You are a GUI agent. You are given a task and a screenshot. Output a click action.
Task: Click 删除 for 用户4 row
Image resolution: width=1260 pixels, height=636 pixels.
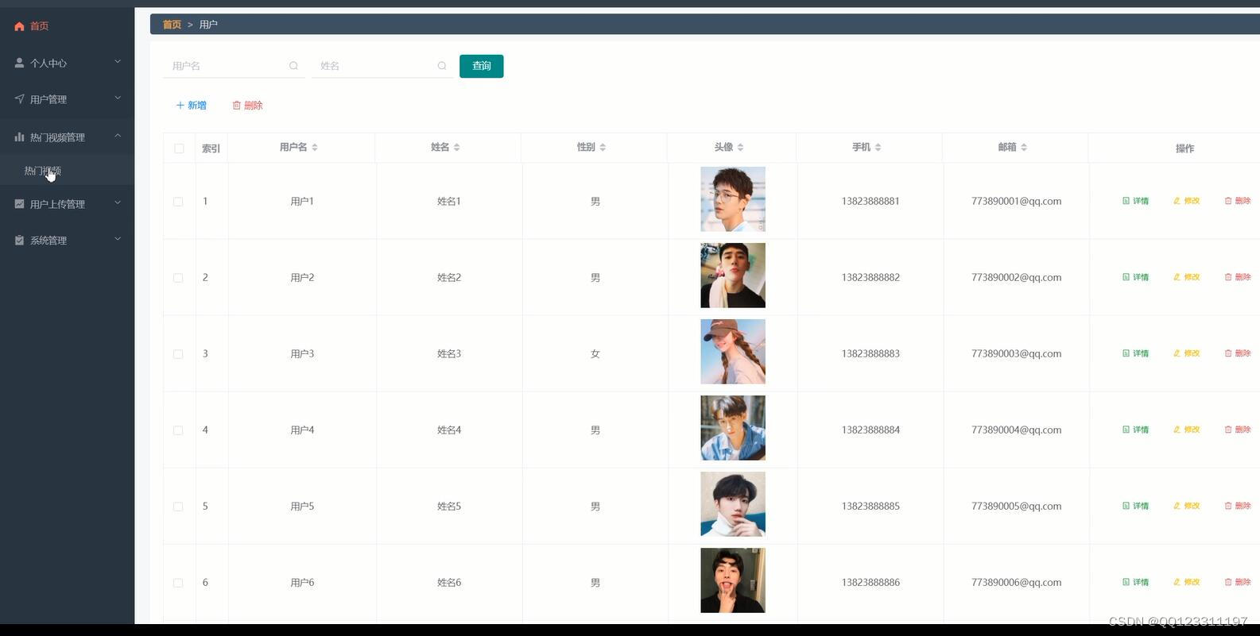pyautogui.click(x=1238, y=430)
